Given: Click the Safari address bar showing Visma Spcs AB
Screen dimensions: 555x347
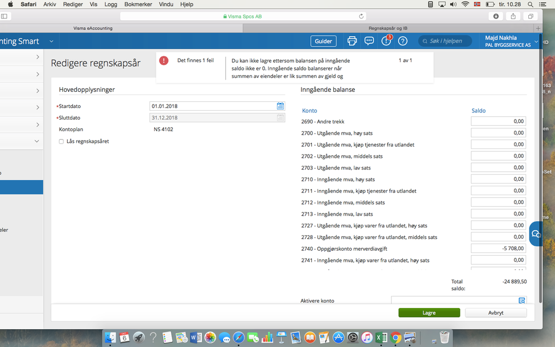Looking at the screenshot, I should click(x=243, y=16).
